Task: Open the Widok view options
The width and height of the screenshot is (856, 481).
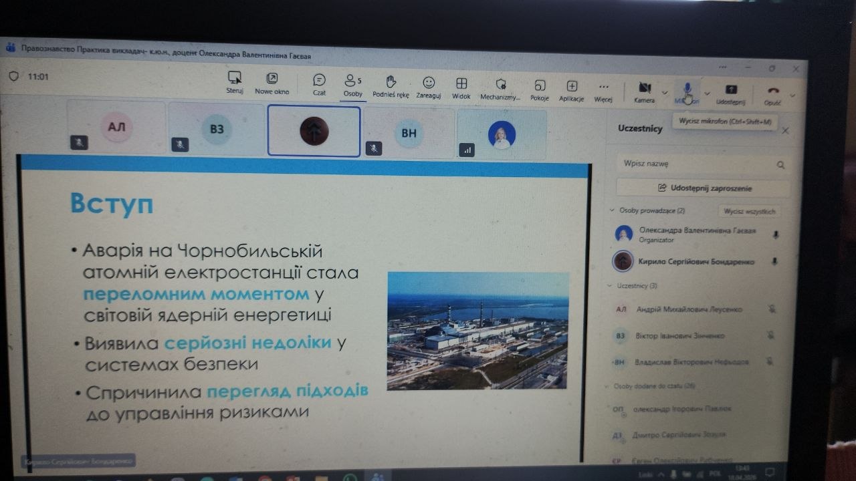Action: (x=461, y=88)
